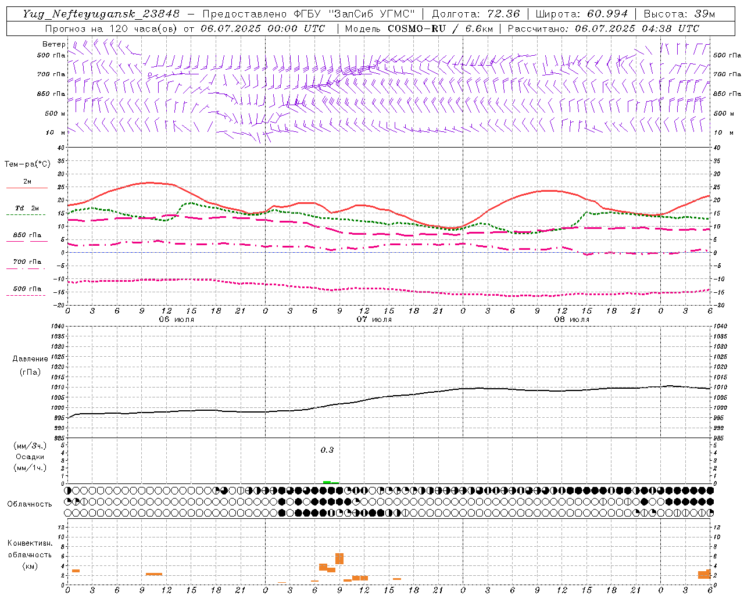Click the 07 июля date label
Screen dimensions: 744x595
374,320
